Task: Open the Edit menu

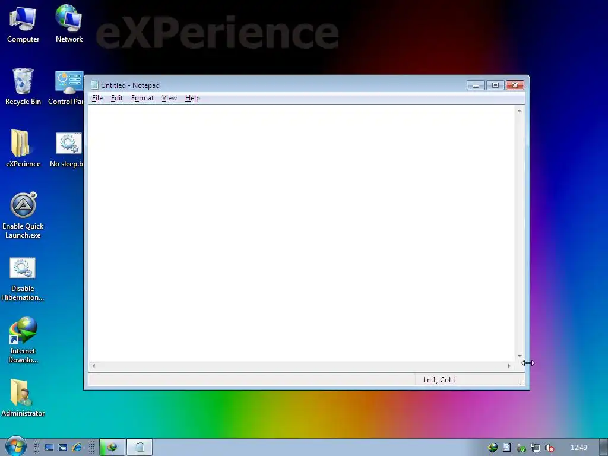Action: click(117, 98)
